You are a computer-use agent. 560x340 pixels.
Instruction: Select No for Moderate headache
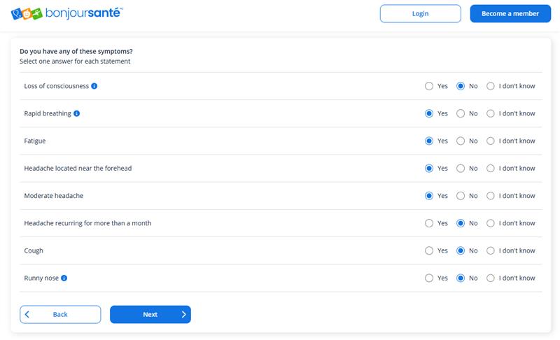461,196
